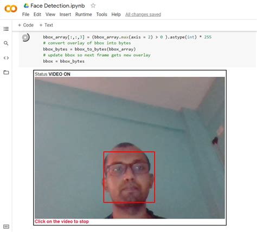Open the Help menu
The width and height of the screenshot is (257, 232).
116,15
